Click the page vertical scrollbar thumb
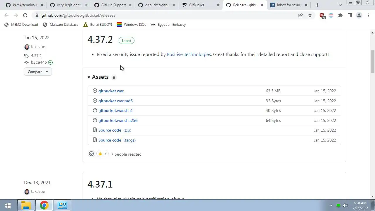 click(x=372, y=61)
